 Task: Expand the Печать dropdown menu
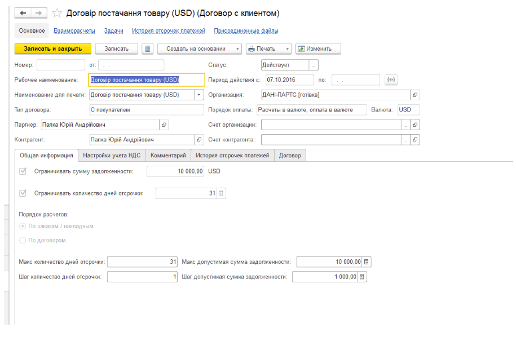click(268, 49)
